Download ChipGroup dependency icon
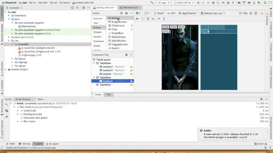This screenshot has width=273, height=153. [132, 25]
